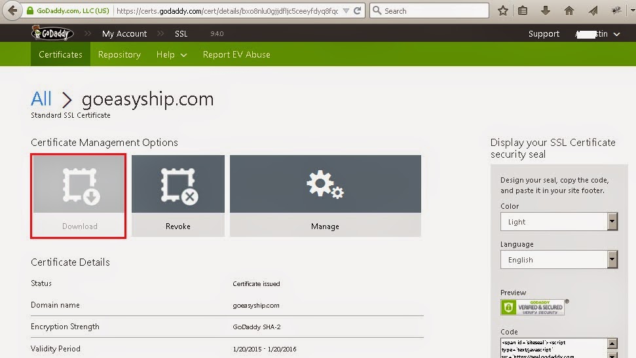
Task: Click the Revoke certificate icon tile
Action: point(178,184)
